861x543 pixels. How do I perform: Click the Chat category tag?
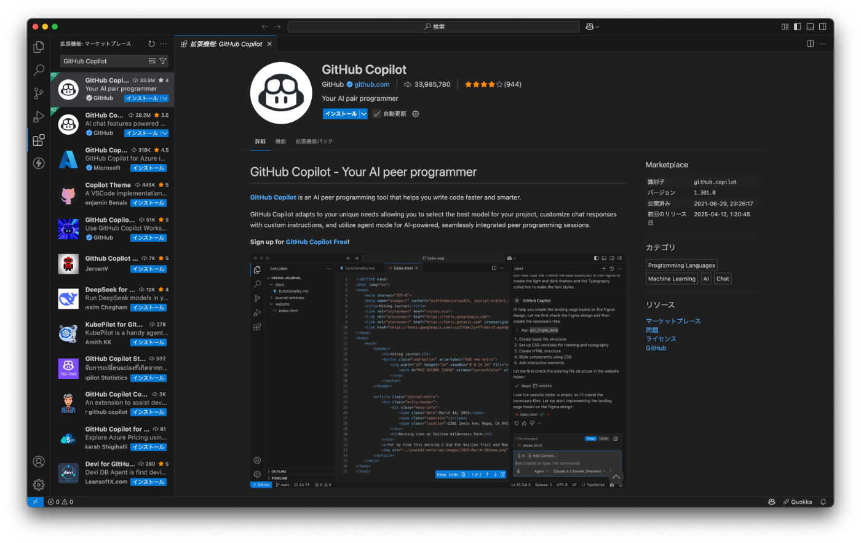[723, 279]
